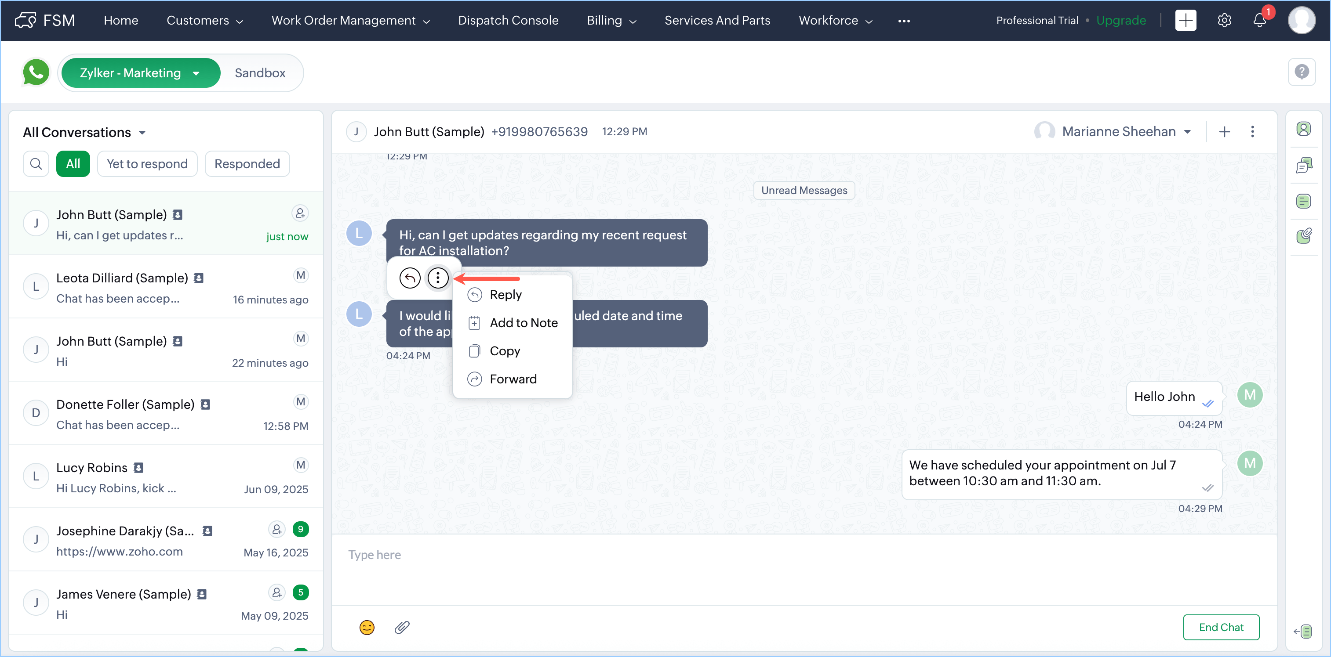Click the attachment paperclip icon
Screen dimensions: 1331x657
[402, 627]
